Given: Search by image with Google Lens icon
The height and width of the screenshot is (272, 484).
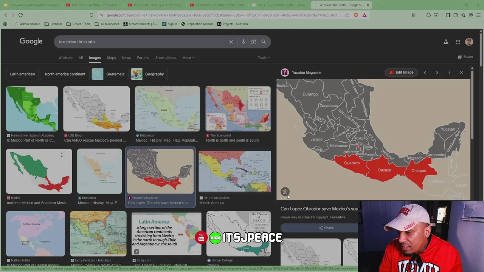Looking at the screenshot, I should (253, 42).
